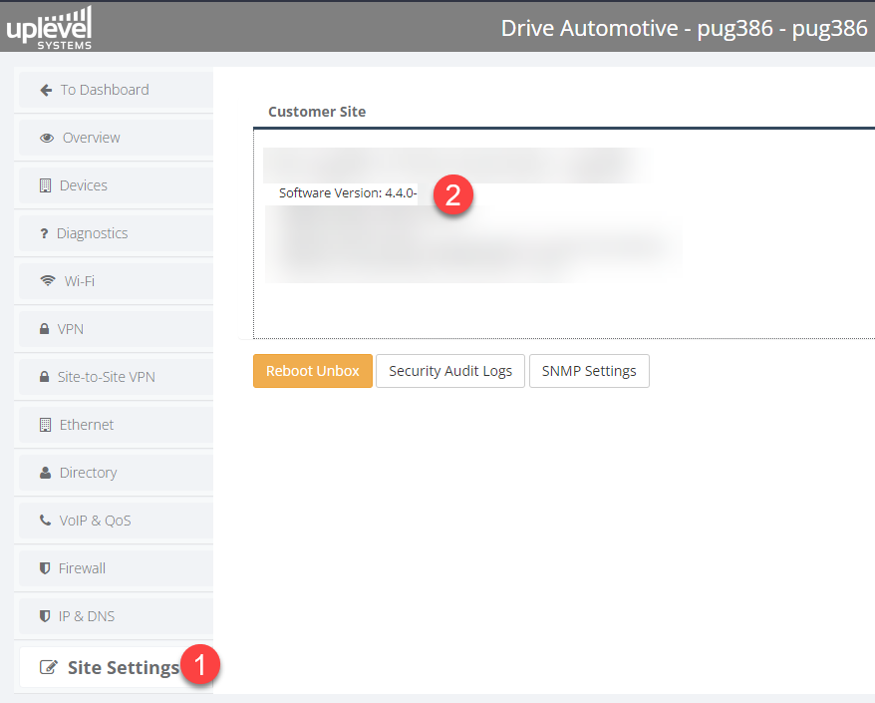
Task: Open the Site-to-Site VPN menu item
Action: pos(107,377)
